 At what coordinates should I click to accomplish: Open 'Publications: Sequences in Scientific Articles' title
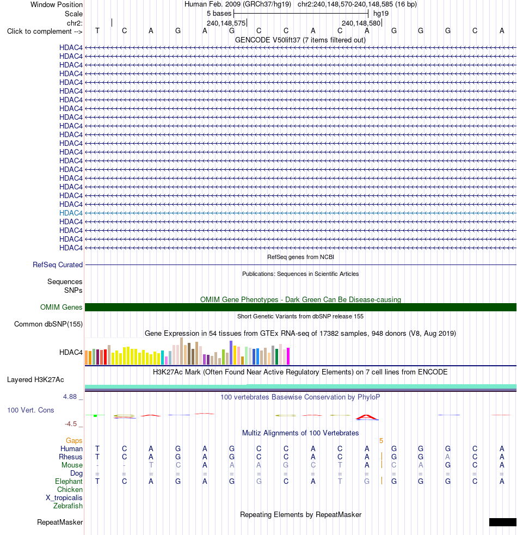pos(300,274)
